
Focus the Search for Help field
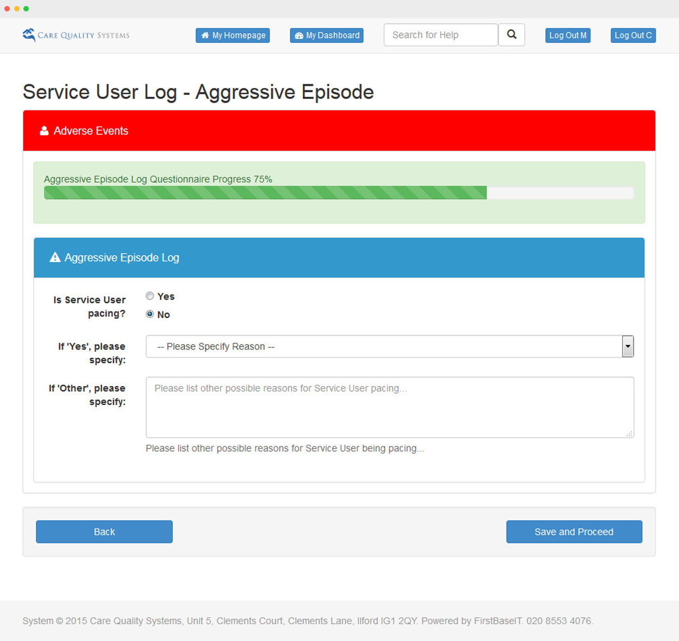click(440, 35)
